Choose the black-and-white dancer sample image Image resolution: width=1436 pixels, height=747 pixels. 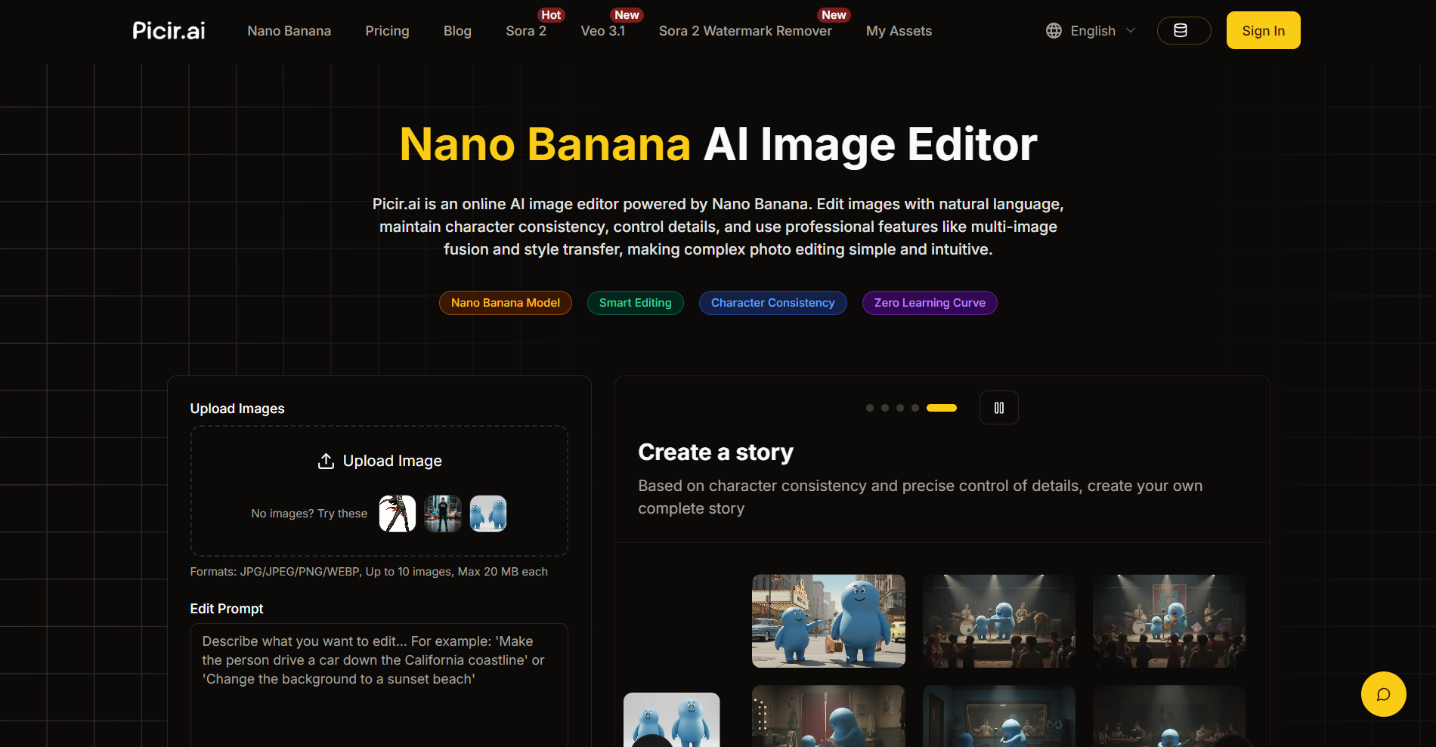[x=398, y=514]
